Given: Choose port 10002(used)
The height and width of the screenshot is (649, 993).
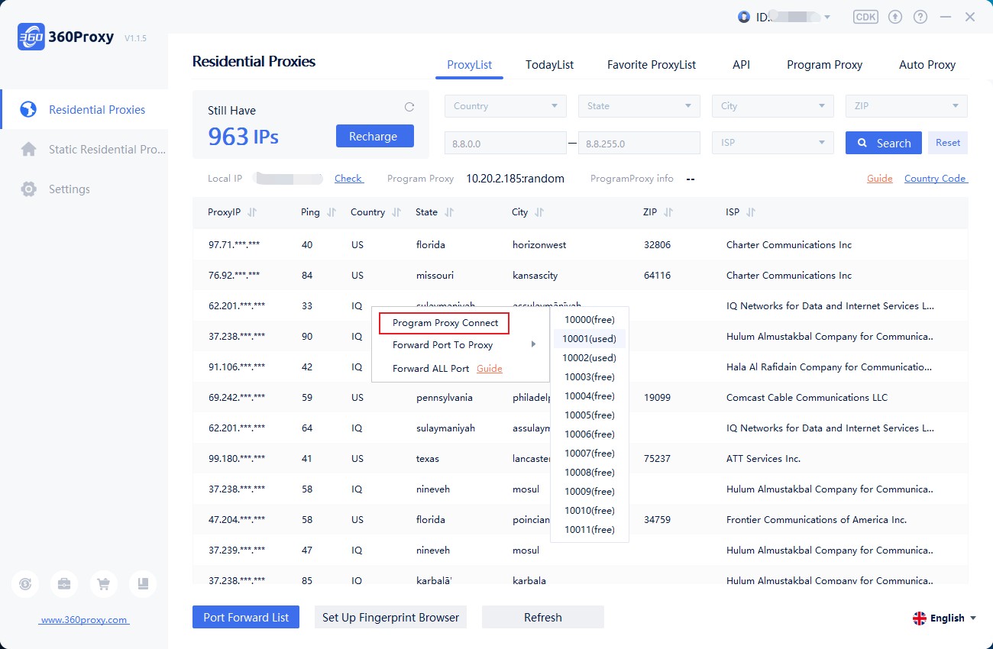Looking at the screenshot, I should pos(590,357).
